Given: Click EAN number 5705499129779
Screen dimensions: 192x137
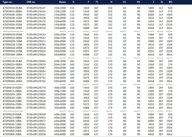Looking at the screenshot, I should [x=36, y=88].
